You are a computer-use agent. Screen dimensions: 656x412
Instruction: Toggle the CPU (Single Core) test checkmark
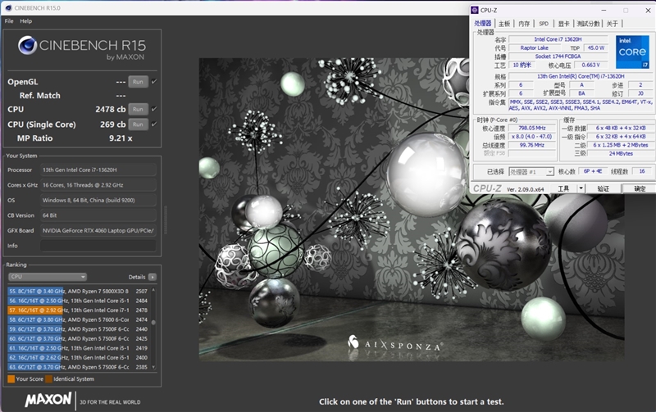(x=154, y=125)
